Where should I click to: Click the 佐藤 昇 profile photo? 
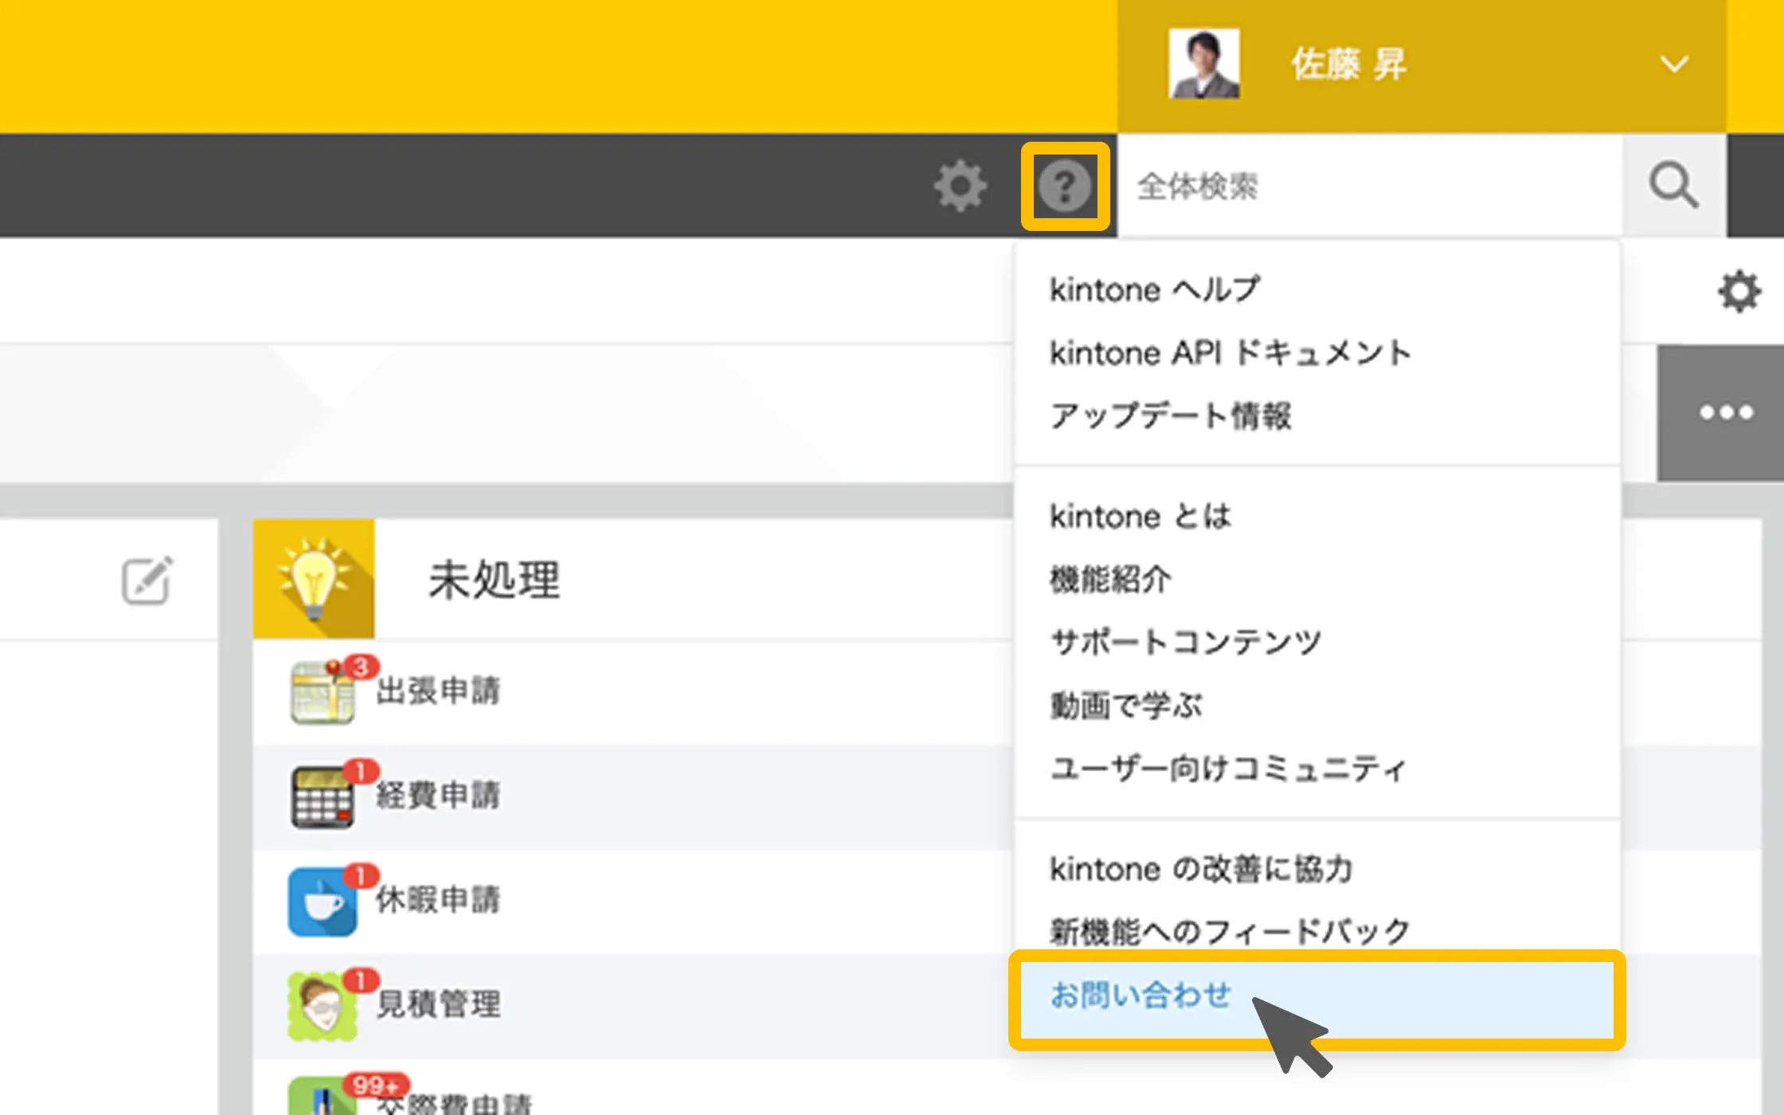pyautogui.click(x=1203, y=65)
